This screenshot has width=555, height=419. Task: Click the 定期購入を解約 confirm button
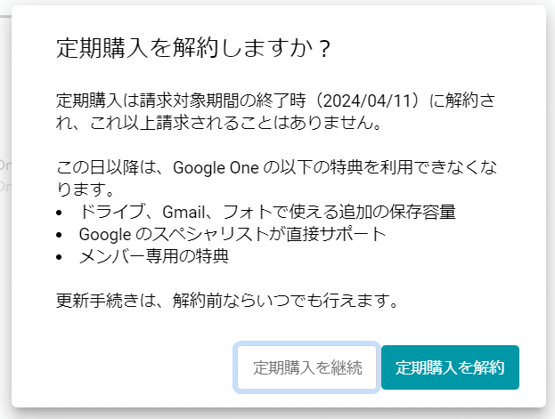click(450, 367)
